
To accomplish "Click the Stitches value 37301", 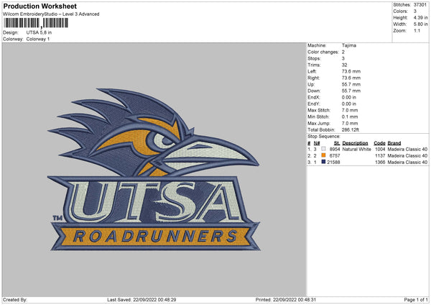I will pyautogui.click(x=421, y=5).
